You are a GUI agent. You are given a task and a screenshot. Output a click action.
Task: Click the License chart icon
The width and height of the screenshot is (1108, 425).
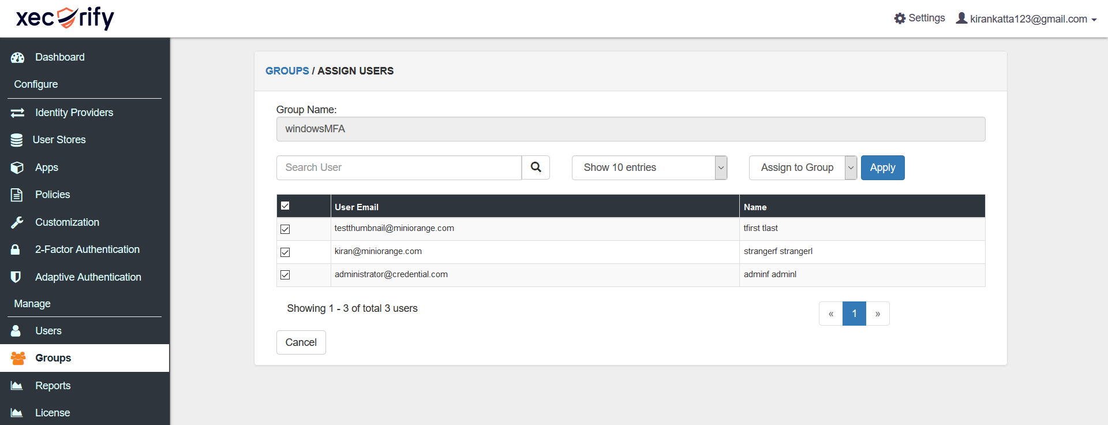click(x=17, y=413)
